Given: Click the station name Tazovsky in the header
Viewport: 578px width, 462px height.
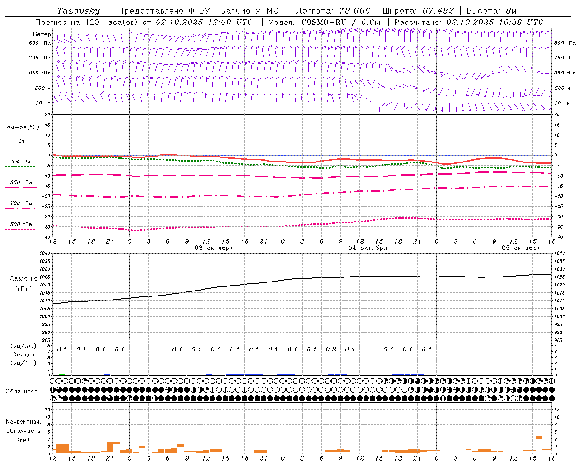Looking at the screenshot, I should click(79, 11).
